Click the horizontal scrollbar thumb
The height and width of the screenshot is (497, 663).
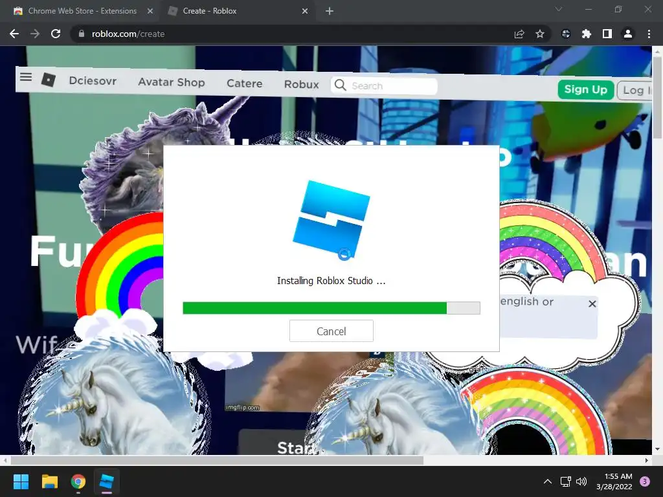217,460
